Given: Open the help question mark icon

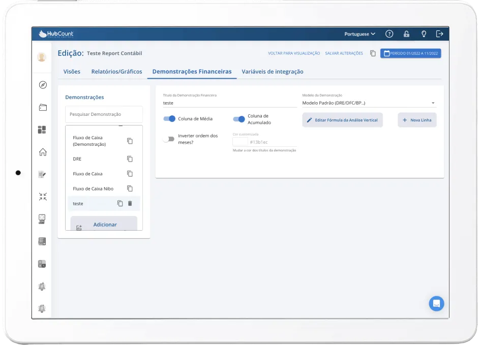Looking at the screenshot, I should [x=389, y=34].
